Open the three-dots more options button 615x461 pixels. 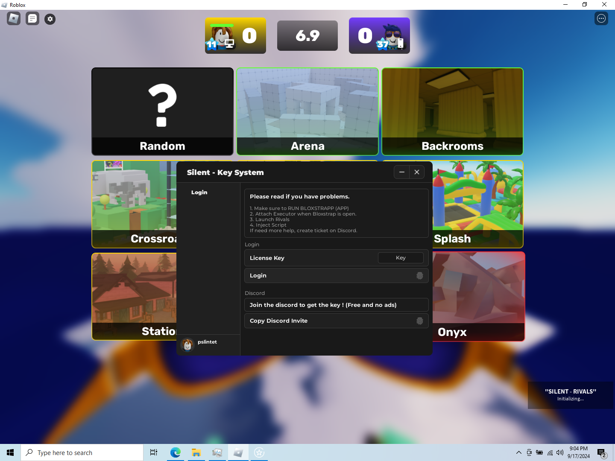point(601,18)
